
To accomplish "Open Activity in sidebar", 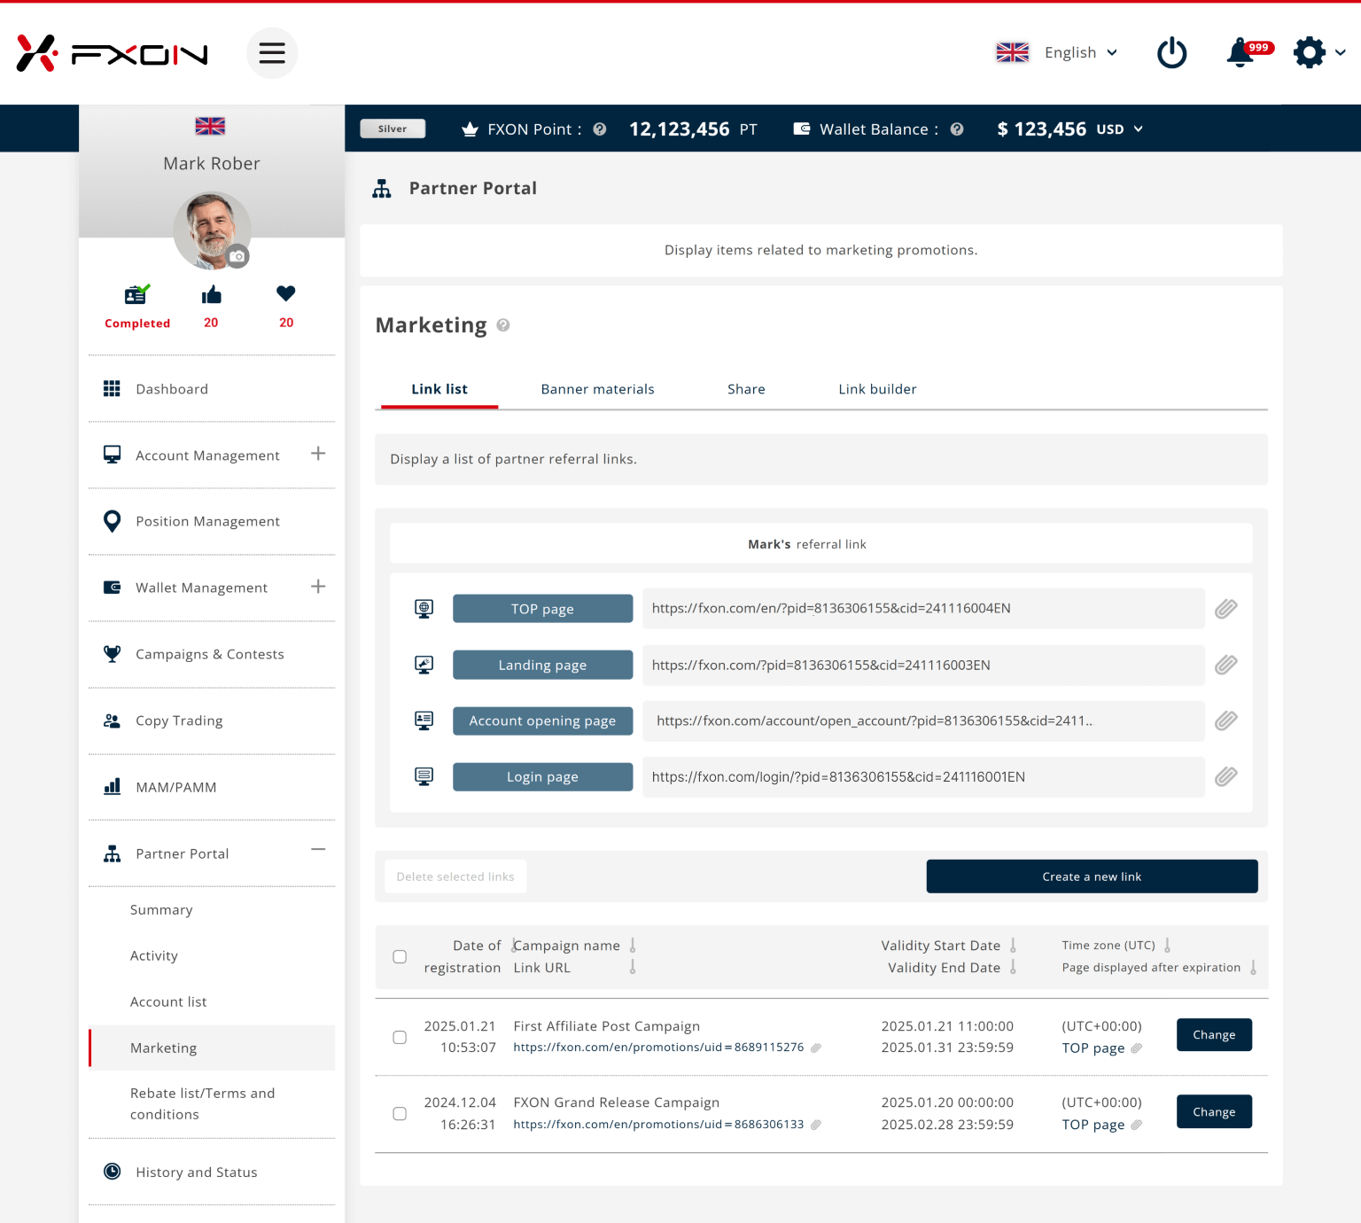I will 154,956.
